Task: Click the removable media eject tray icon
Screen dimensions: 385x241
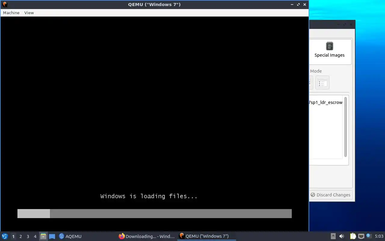Action: click(x=333, y=236)
